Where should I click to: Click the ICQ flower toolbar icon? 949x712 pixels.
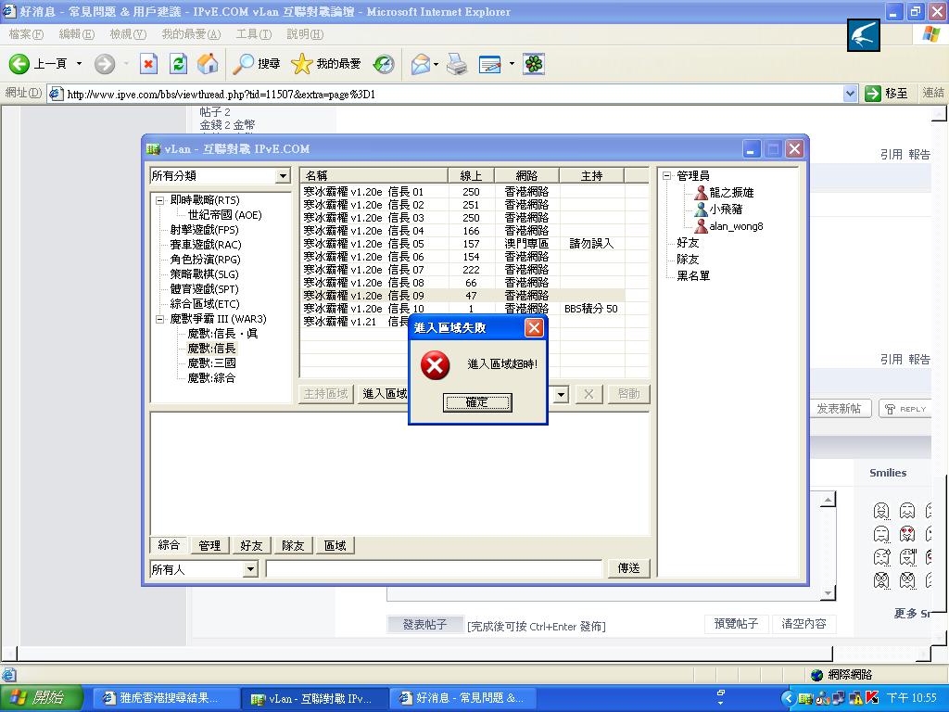point(534,64)
